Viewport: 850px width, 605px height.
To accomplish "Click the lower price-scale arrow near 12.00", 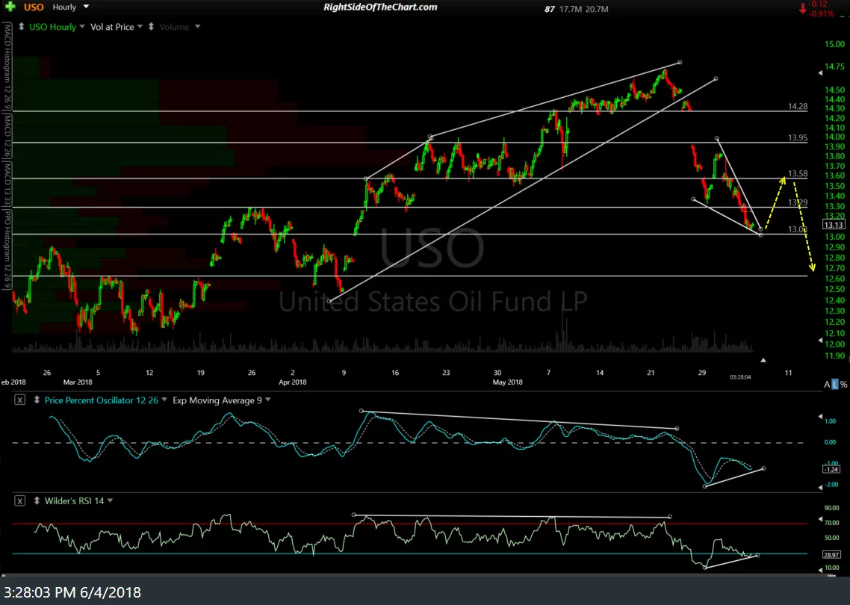I will coord(820,340).
